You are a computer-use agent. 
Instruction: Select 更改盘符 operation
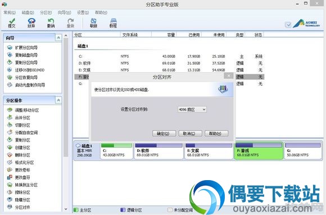tap(19, 177)
